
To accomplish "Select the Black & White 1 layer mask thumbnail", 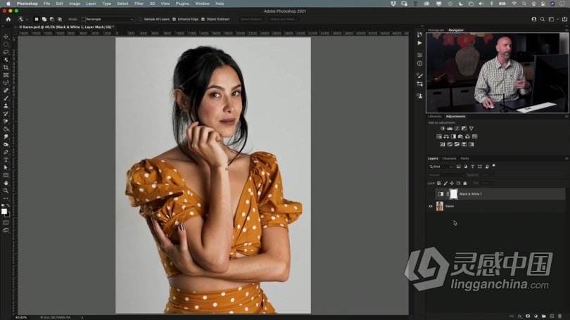I will (454, 193).
